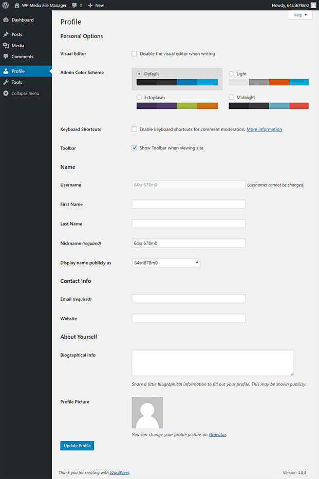Image resolution: width=319 pixels, height=479 pixels.
Task: Click the Email input field
Action: click(188, 299)
